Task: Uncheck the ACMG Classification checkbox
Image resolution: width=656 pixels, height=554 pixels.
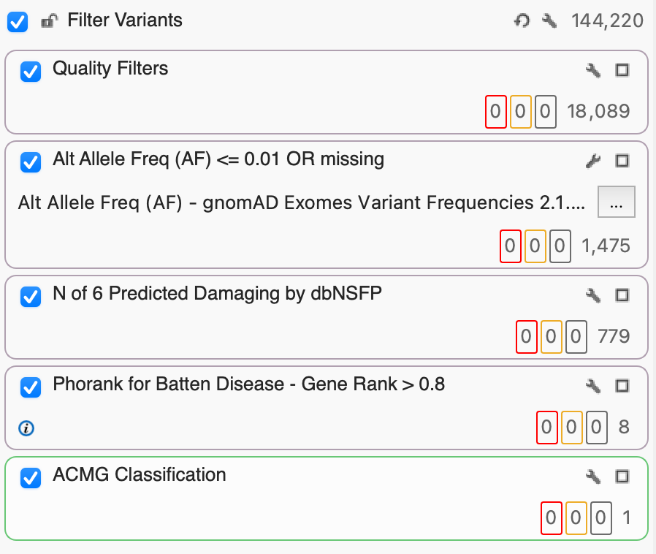Action: click(x=30, y=477)
